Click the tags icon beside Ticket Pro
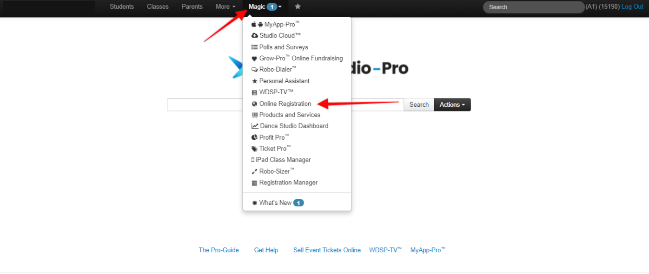Screen dimensions: 649x274 [254, 149]
